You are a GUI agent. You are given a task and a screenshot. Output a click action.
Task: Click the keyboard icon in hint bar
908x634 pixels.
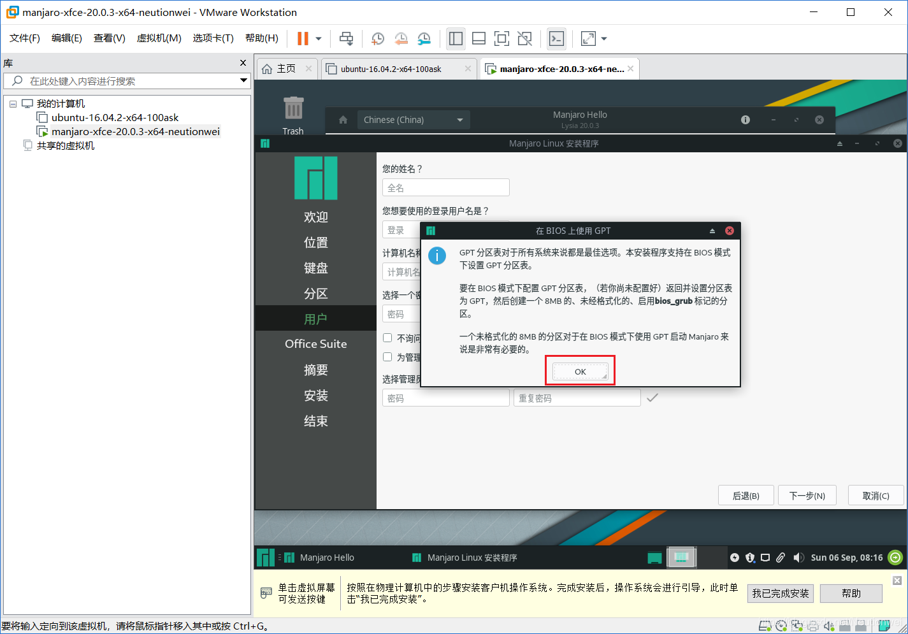click(x=266, y=593)
